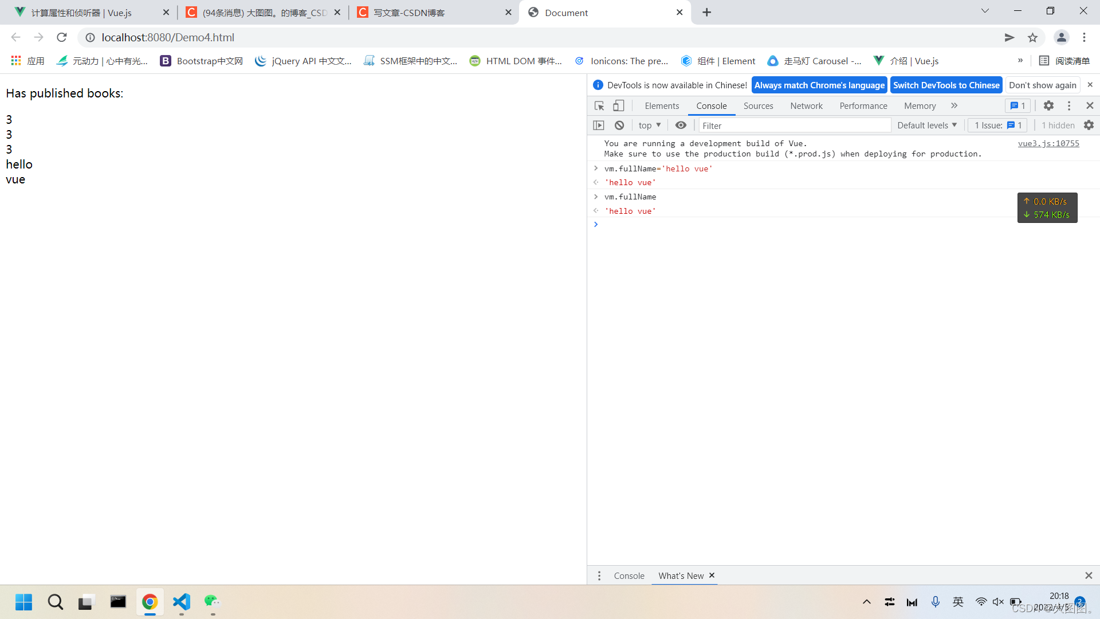The image size is (1100, 619).
Task: Clear console with the ban icon
Action: tap(619, 126)
